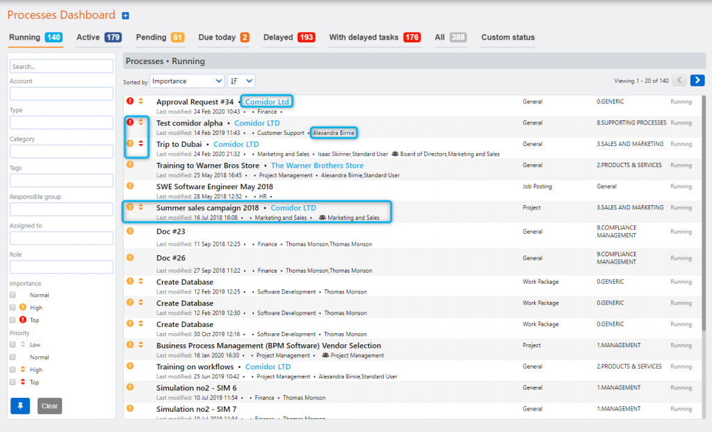712x432 pixels.
Task: Click red importance icon on Approval Request #34
Action: (130, 102)
